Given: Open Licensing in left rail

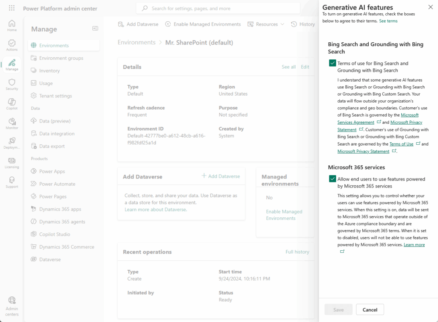Looking at the screenshot, I should 12,163.
